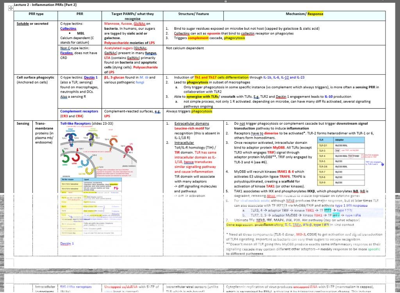Click the red word 'dimerise'
The height and width of the screenshot is (293, 400).
pos(271,133)
